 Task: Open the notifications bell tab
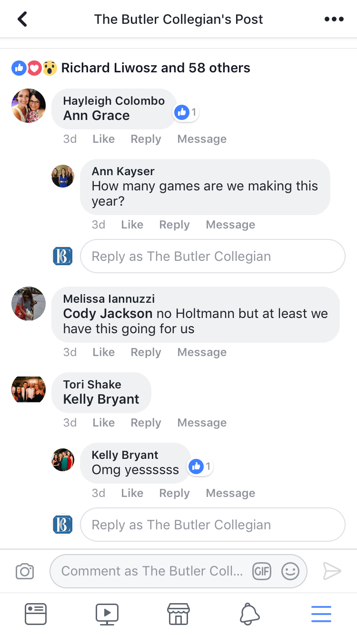[250, 614]
